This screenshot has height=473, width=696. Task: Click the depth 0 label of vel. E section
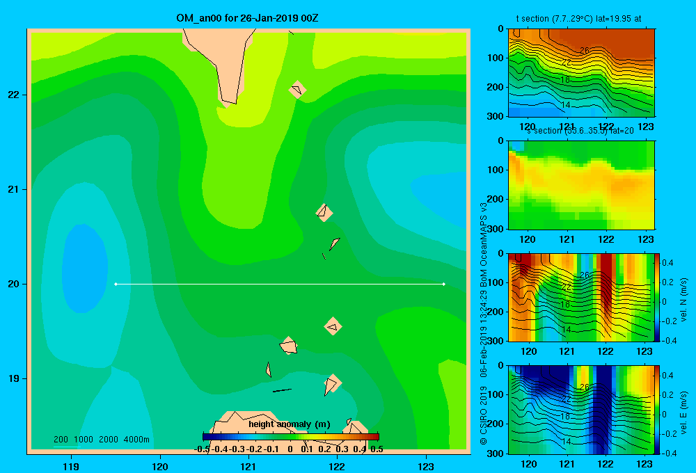click(500, 366)
